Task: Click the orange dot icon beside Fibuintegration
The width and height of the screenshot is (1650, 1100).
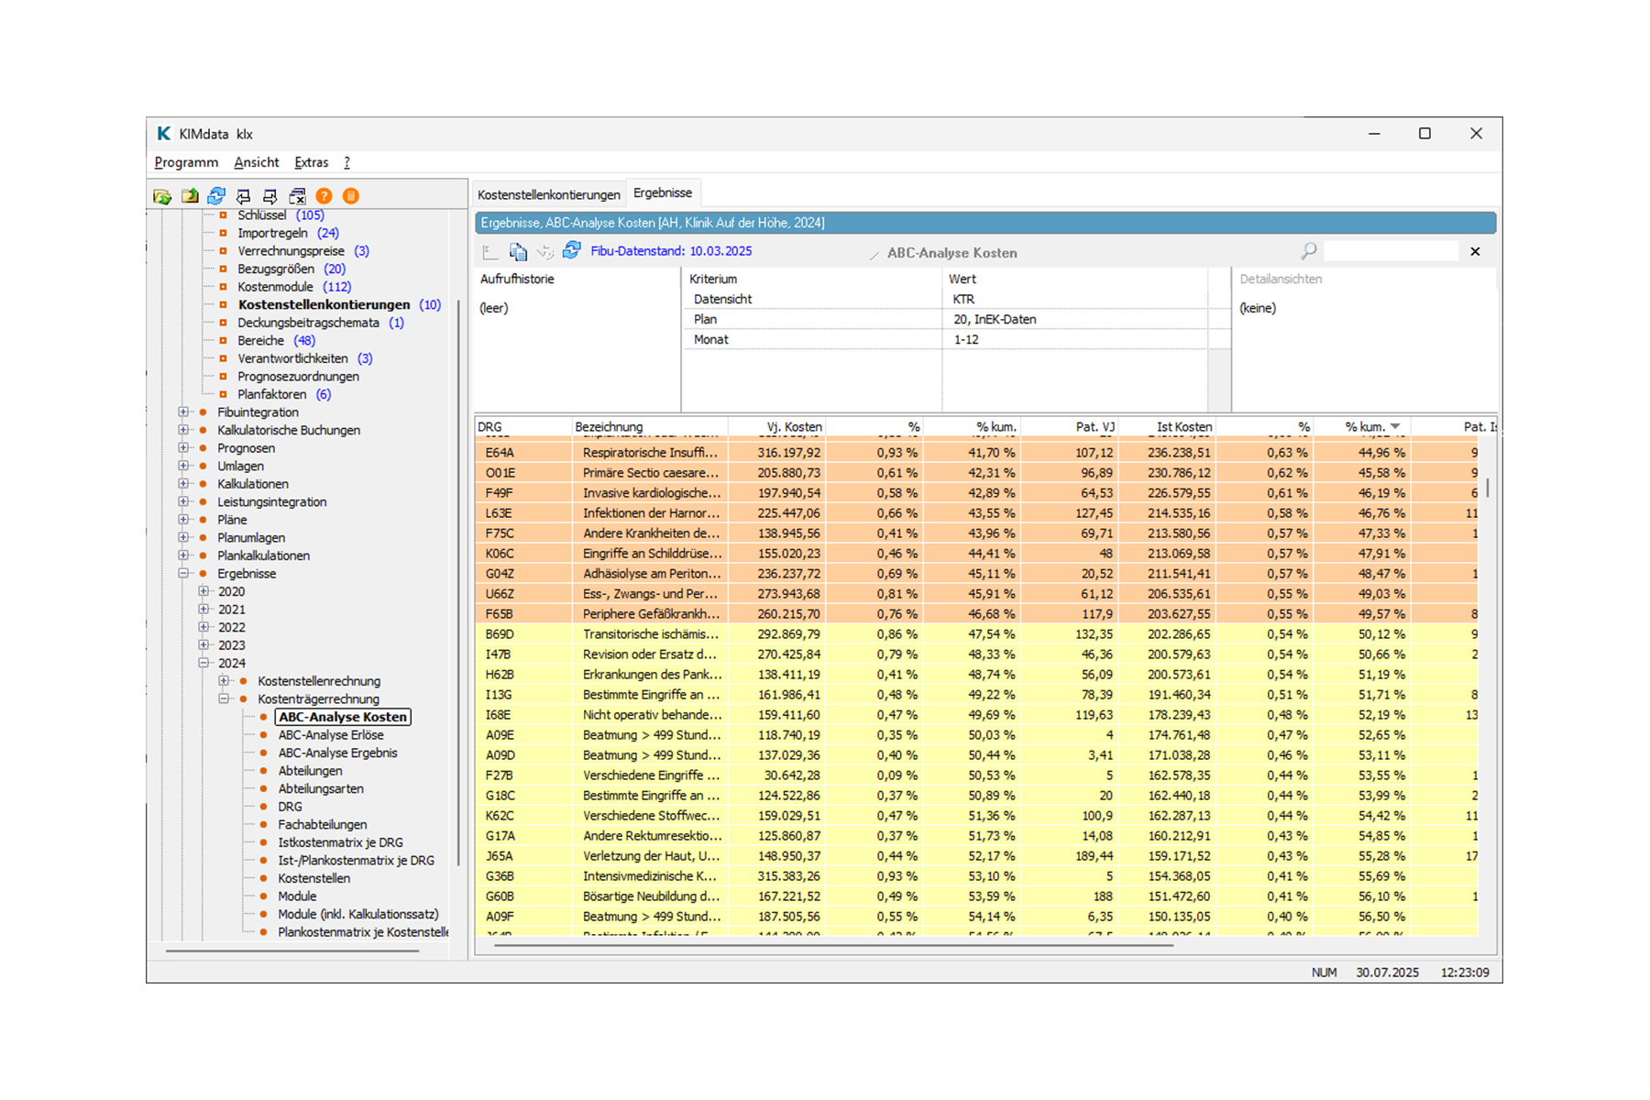Action: pyautogui.click(x=203, y=412)
